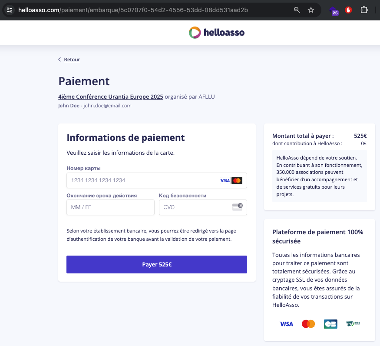Click the CVC card hint icon
Screen dimensions: 380x346
pyautogui.click(x=238, y=207)
